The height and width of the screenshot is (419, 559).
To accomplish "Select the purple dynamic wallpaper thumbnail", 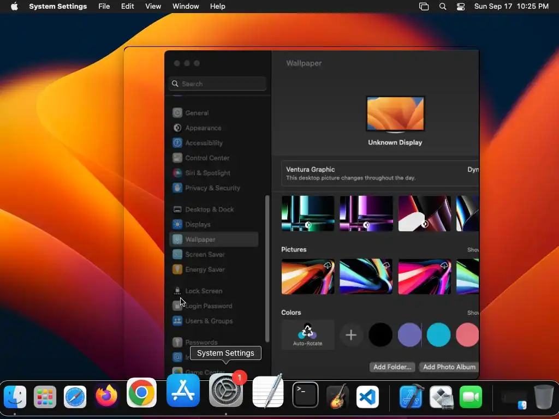I will tap(366, 213).
